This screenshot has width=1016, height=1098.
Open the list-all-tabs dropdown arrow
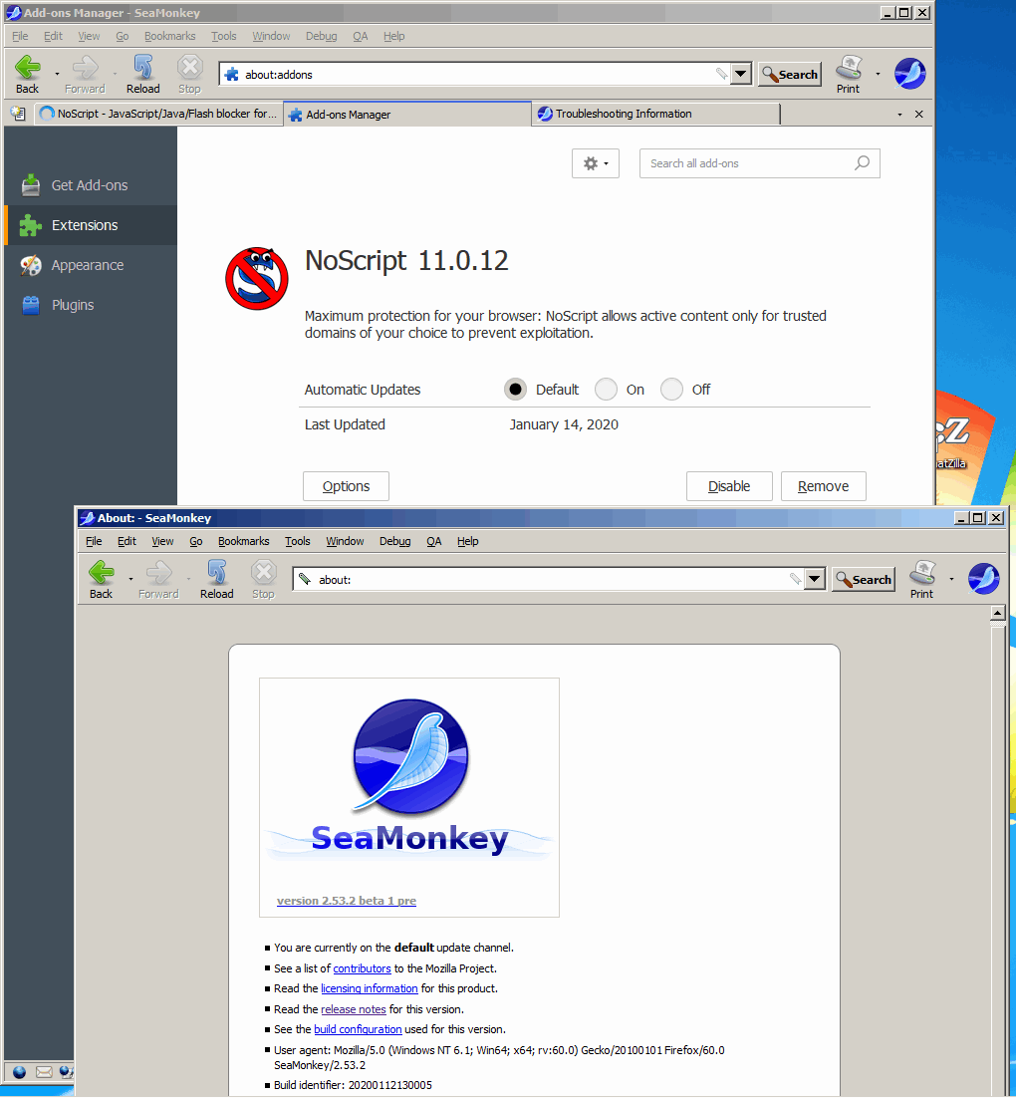pyautogui.click(x=899, y=115)
